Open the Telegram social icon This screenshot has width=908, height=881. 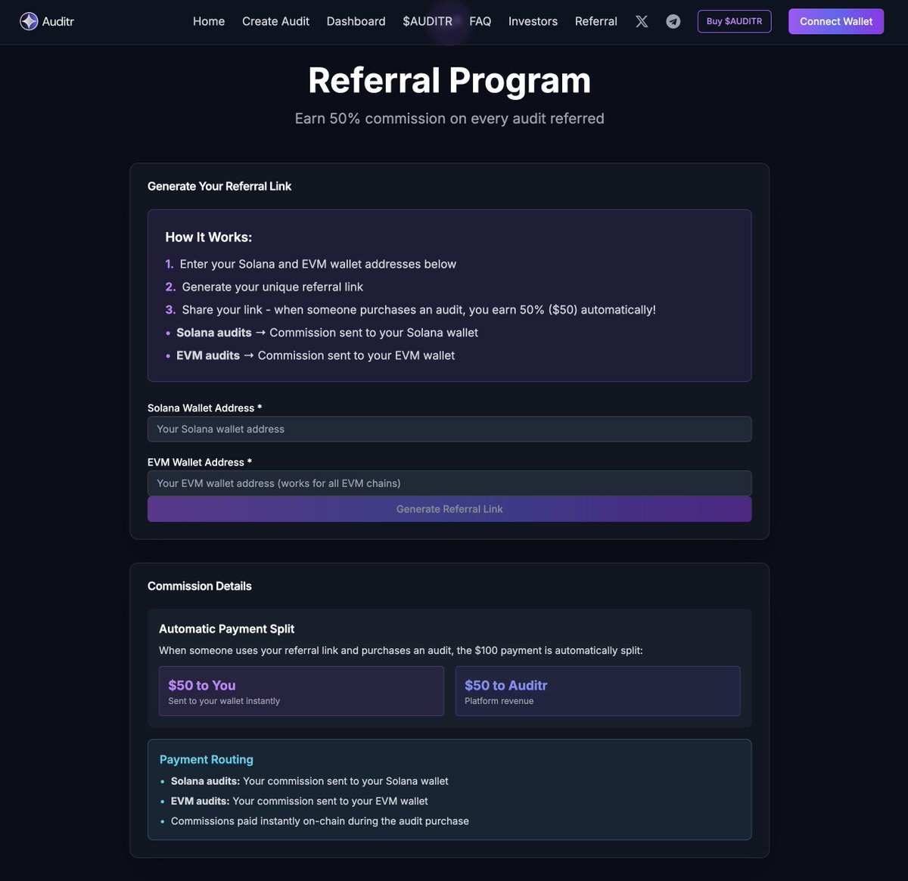click(673, 21)
